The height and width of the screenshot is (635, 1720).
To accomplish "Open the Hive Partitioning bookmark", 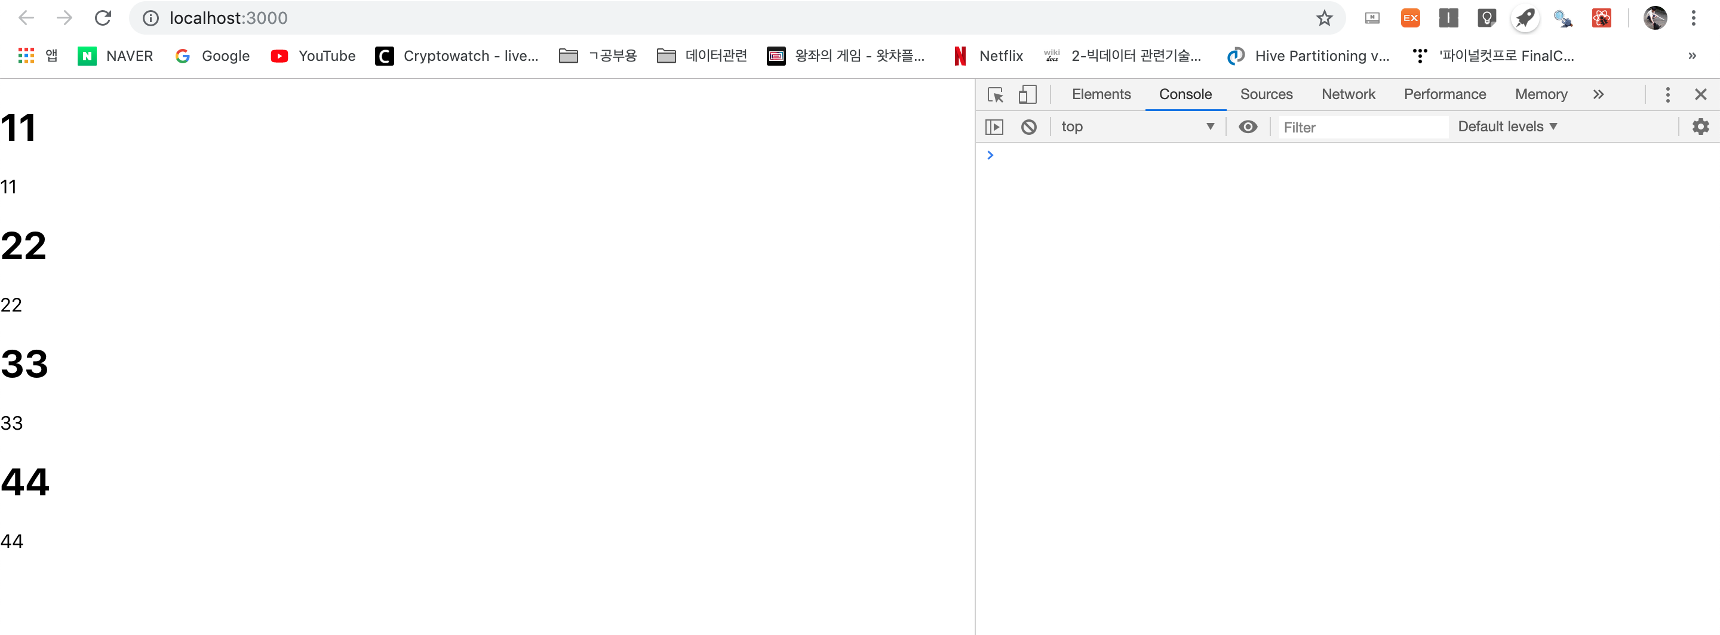I will coord(1309,56).
